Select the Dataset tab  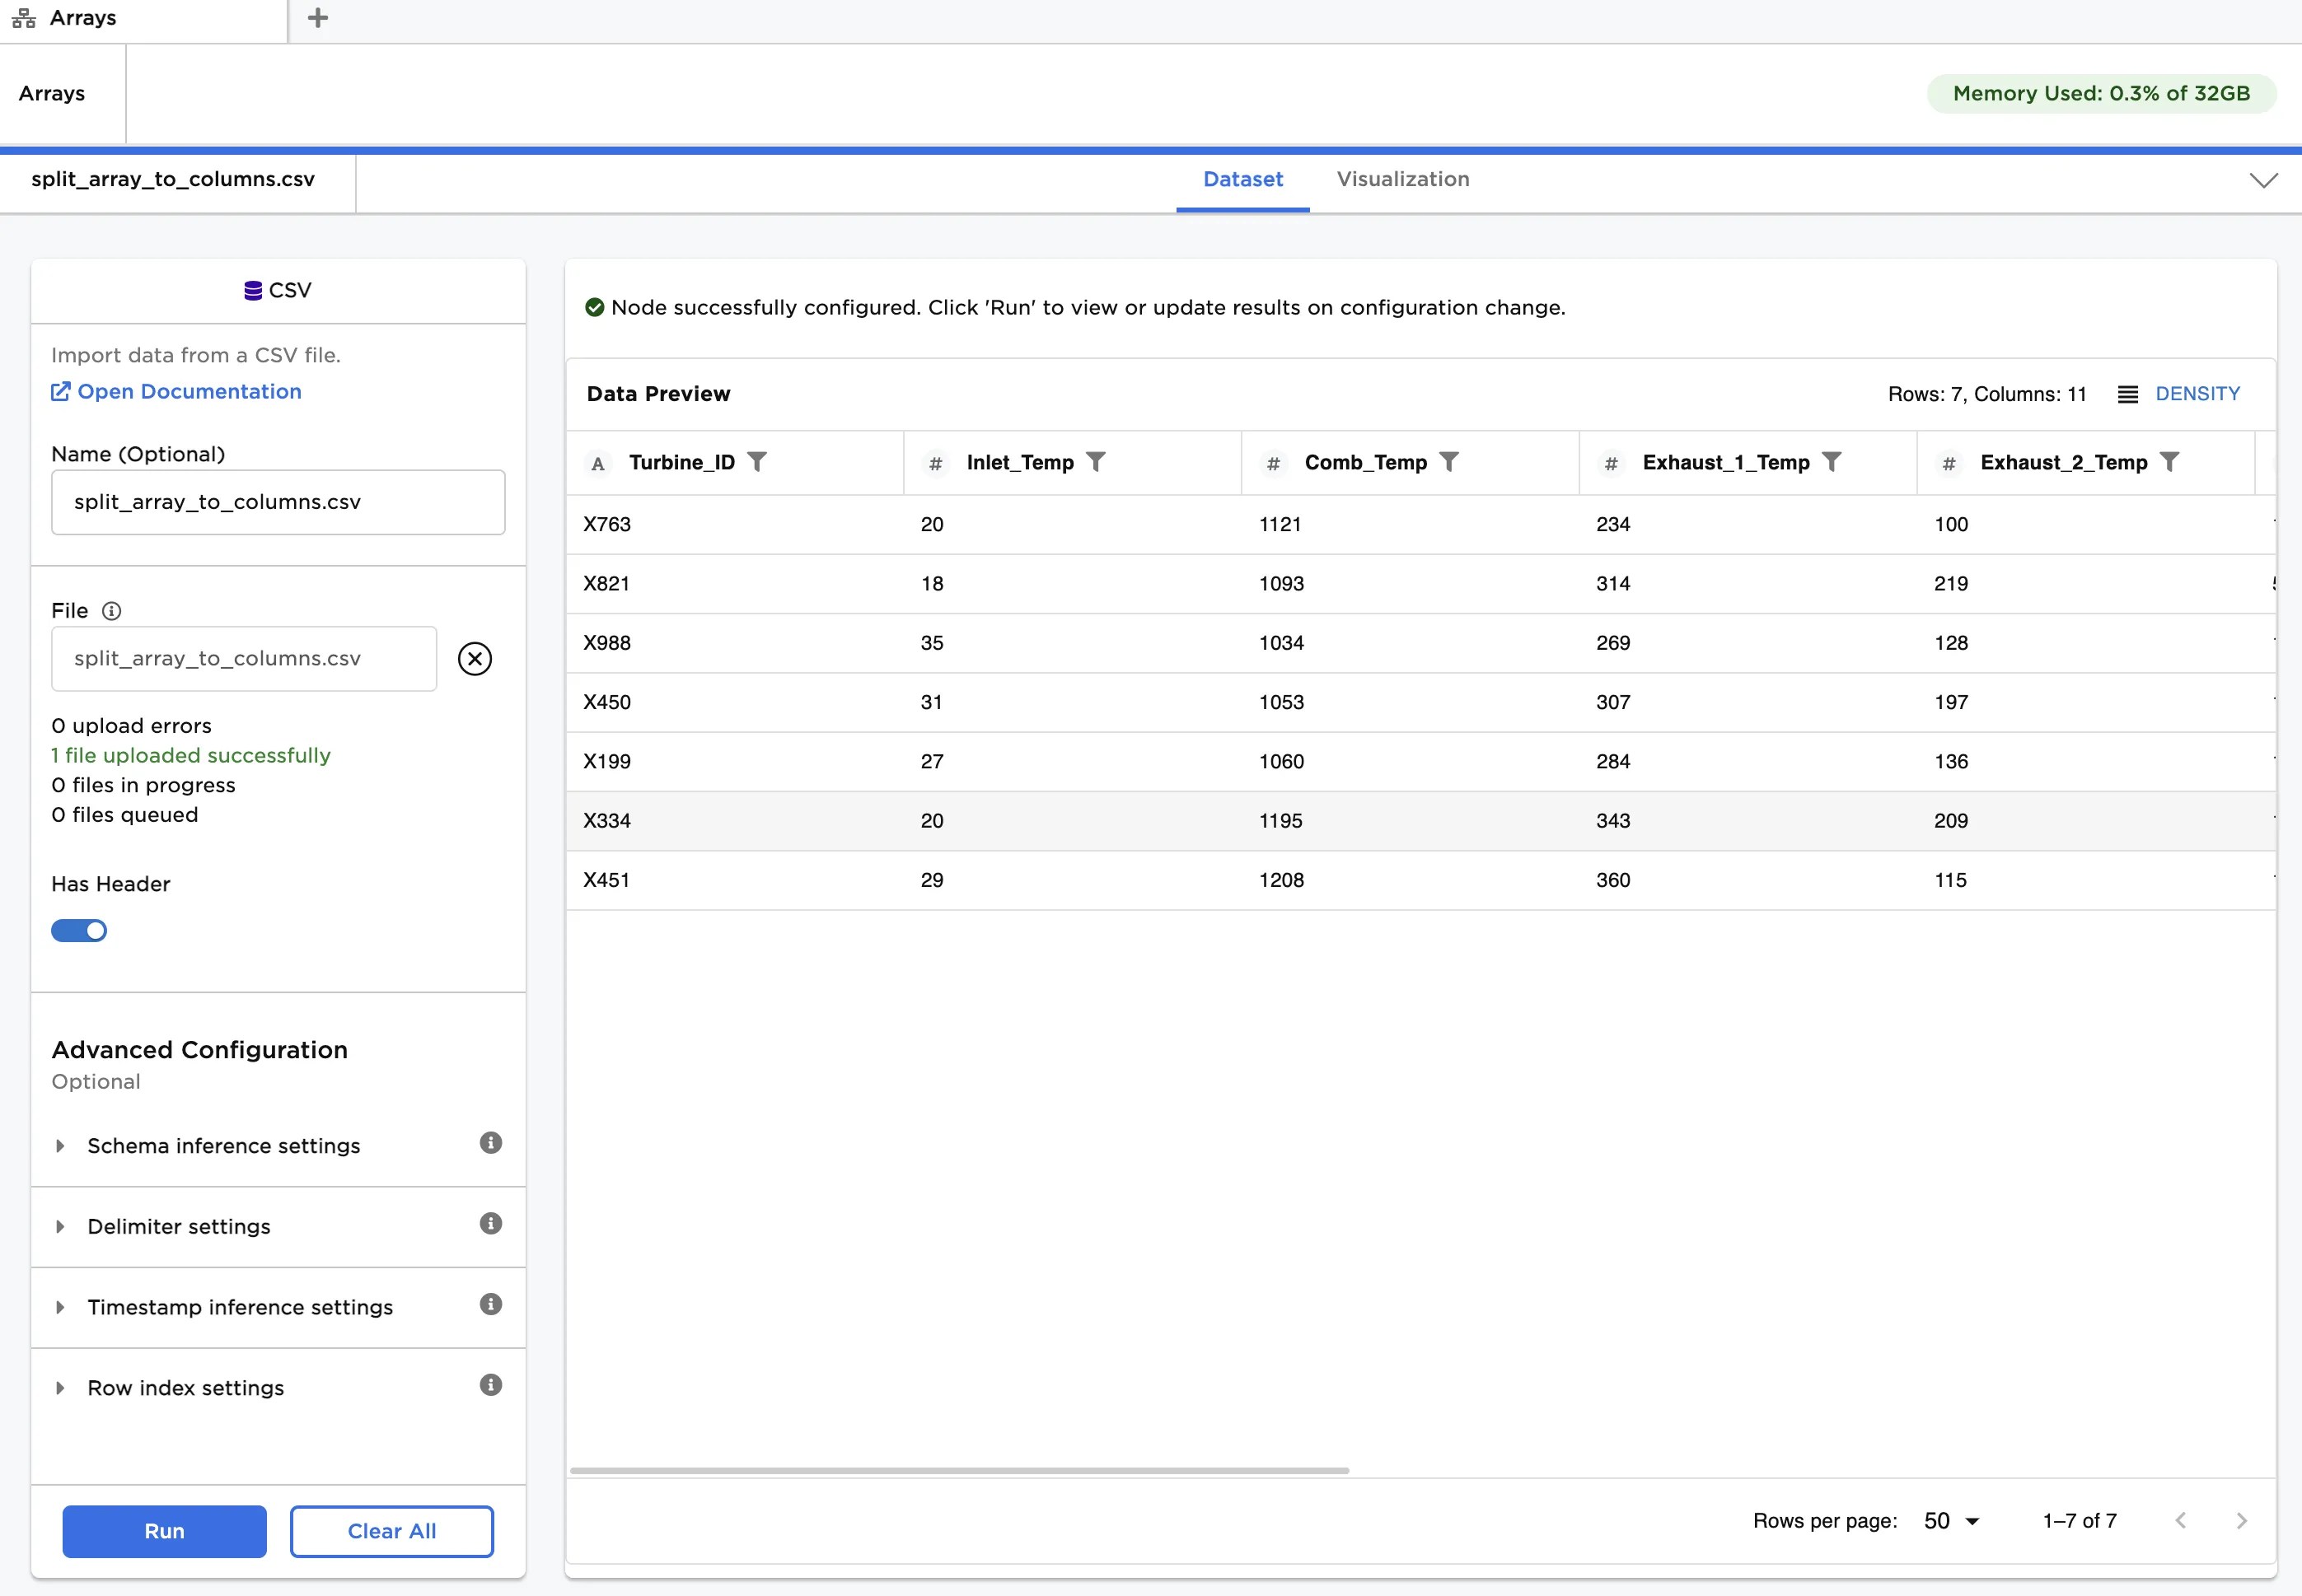tap(1242, 180)
